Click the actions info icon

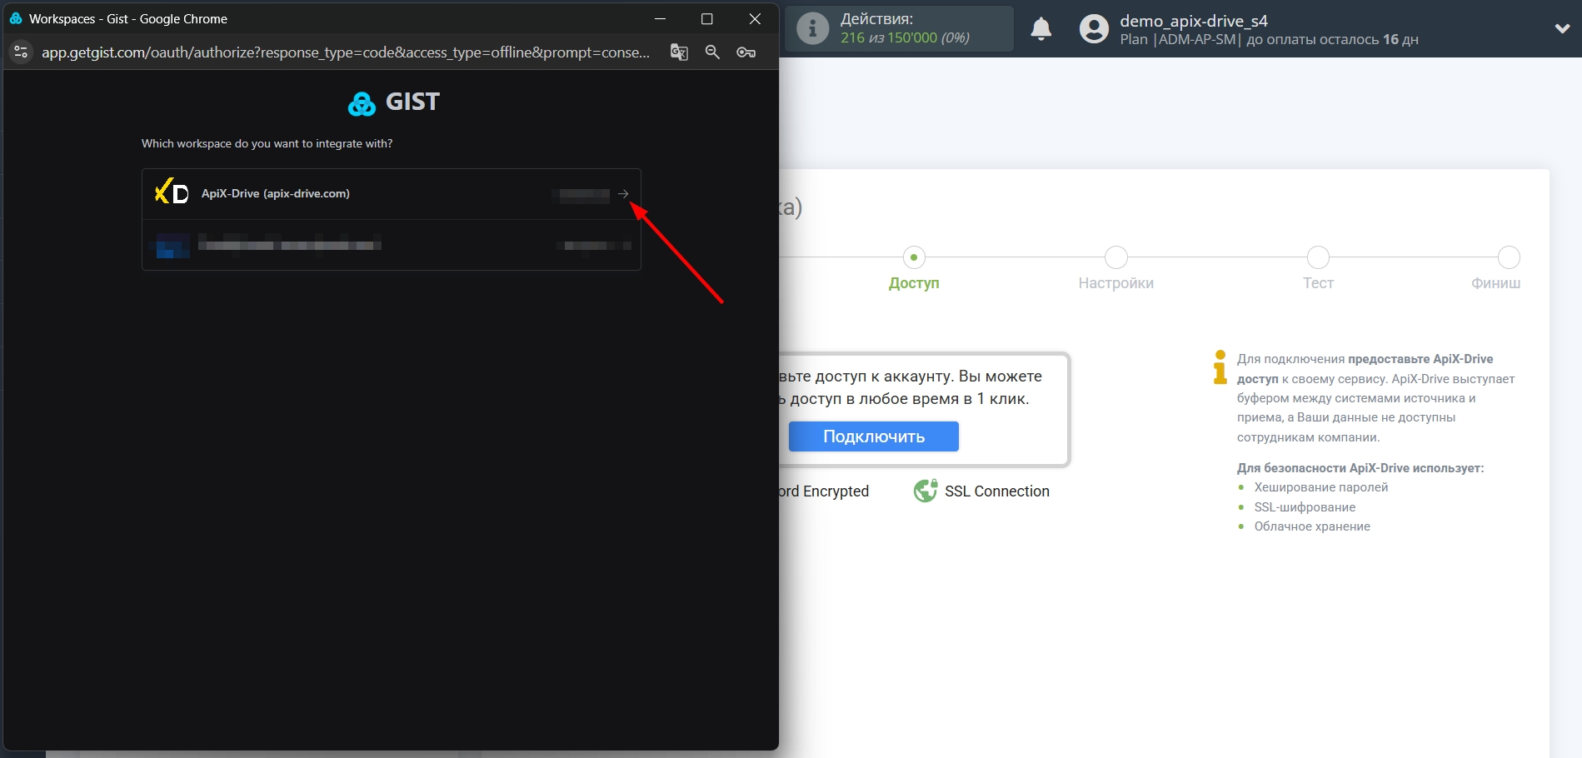[812, 29]
